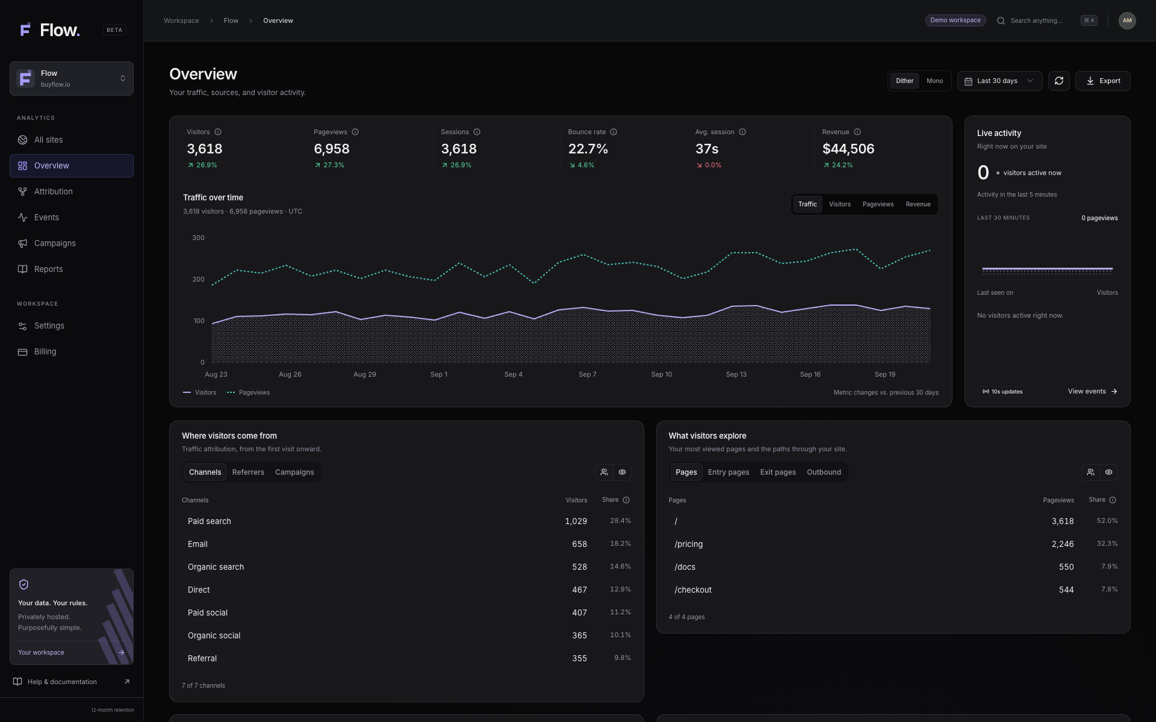The height and width of the screenshot is (722, 1156).
Task: Click the Visitors metric info icon
Action: point(218,132)
